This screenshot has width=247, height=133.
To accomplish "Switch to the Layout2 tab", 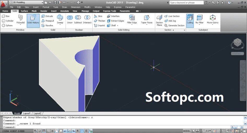I will tap(37, 113).
